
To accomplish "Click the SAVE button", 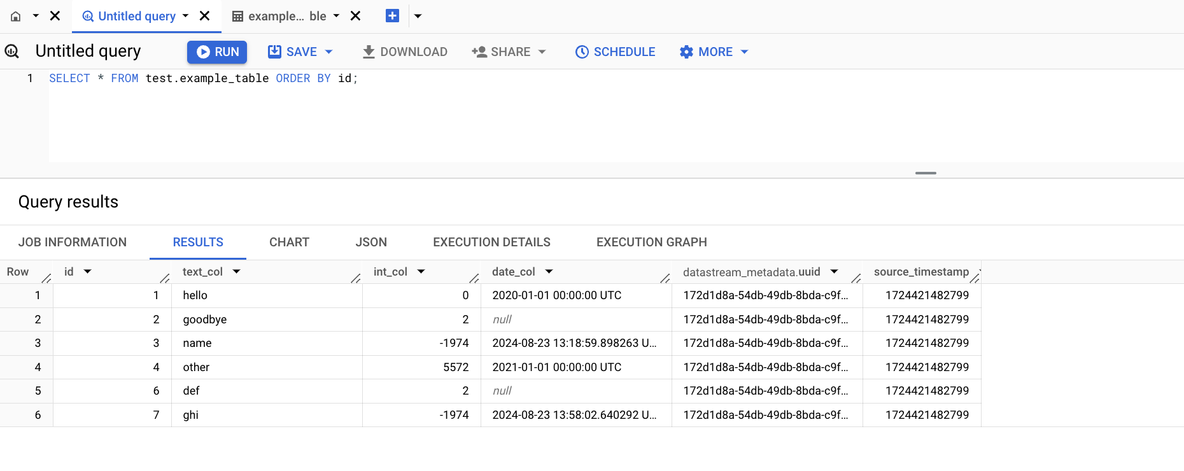I will point(293,52).
